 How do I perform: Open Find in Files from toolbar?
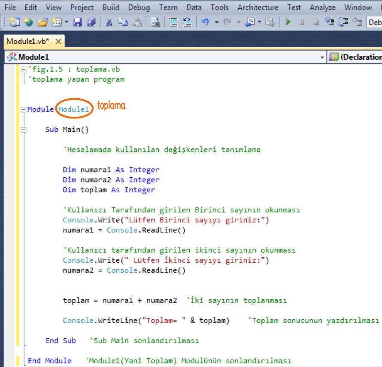click(x=155, y=22)
